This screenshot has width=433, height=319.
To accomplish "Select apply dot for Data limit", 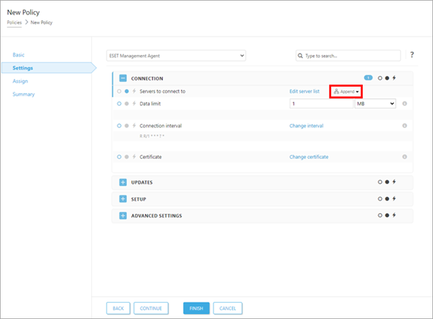I will pos(126,103).
